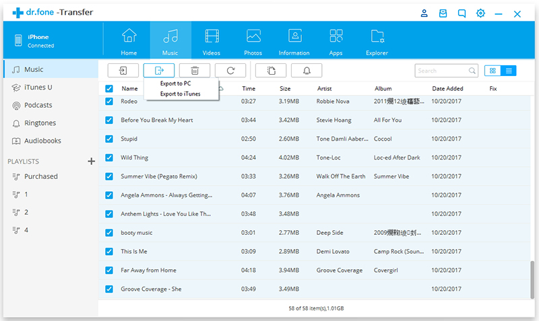
Task: Sort by the Time column header
Action: 249,89
